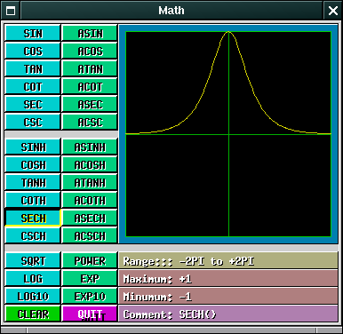The image size is (343, 334).
Task: Click the TANH button
Action: (x=33, y=182)
